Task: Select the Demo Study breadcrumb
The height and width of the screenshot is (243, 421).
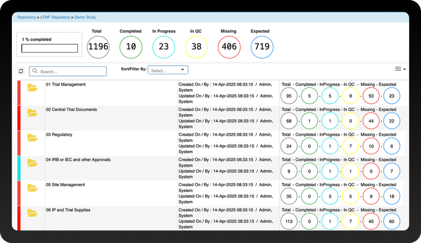Action: click(85, 17)
